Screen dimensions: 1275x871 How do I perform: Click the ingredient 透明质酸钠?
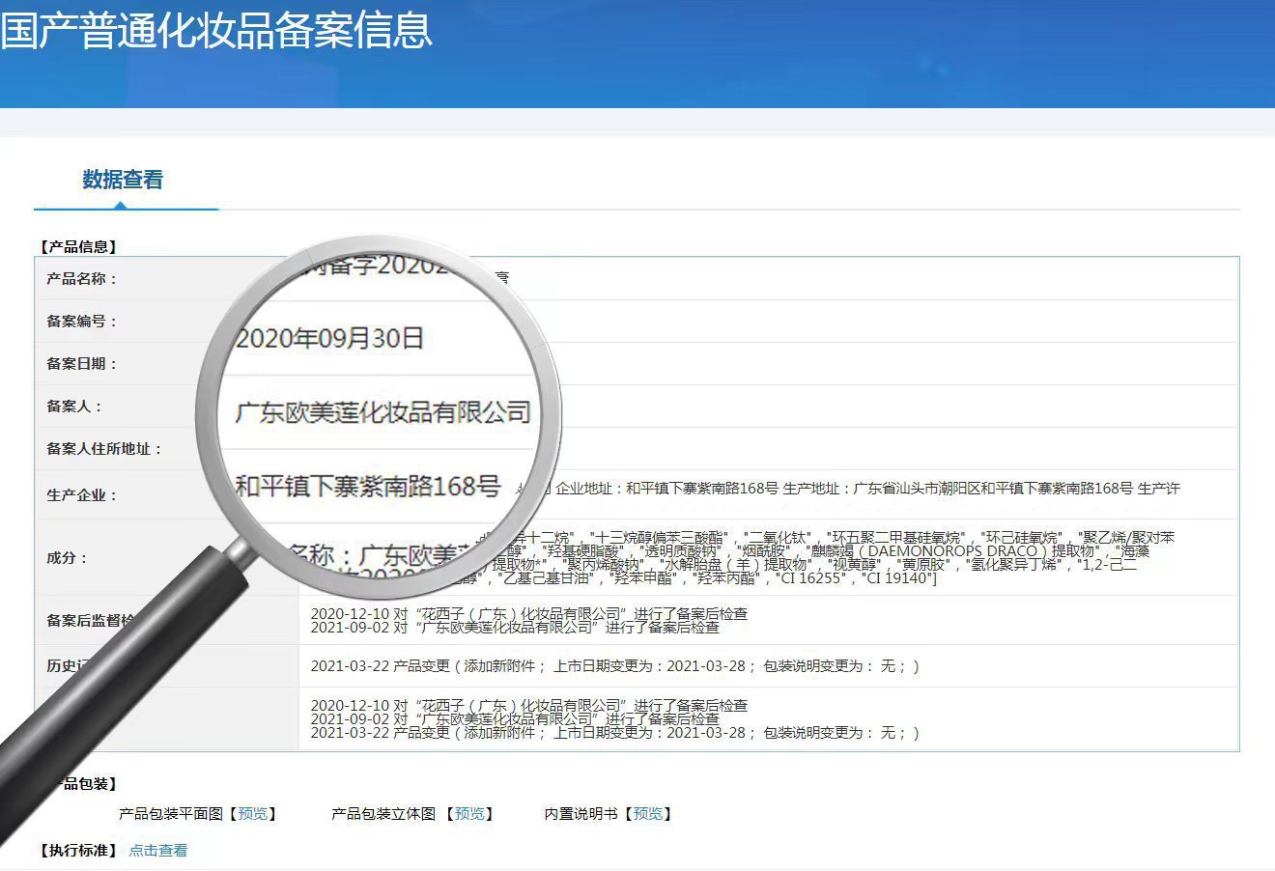click(681, 551)
